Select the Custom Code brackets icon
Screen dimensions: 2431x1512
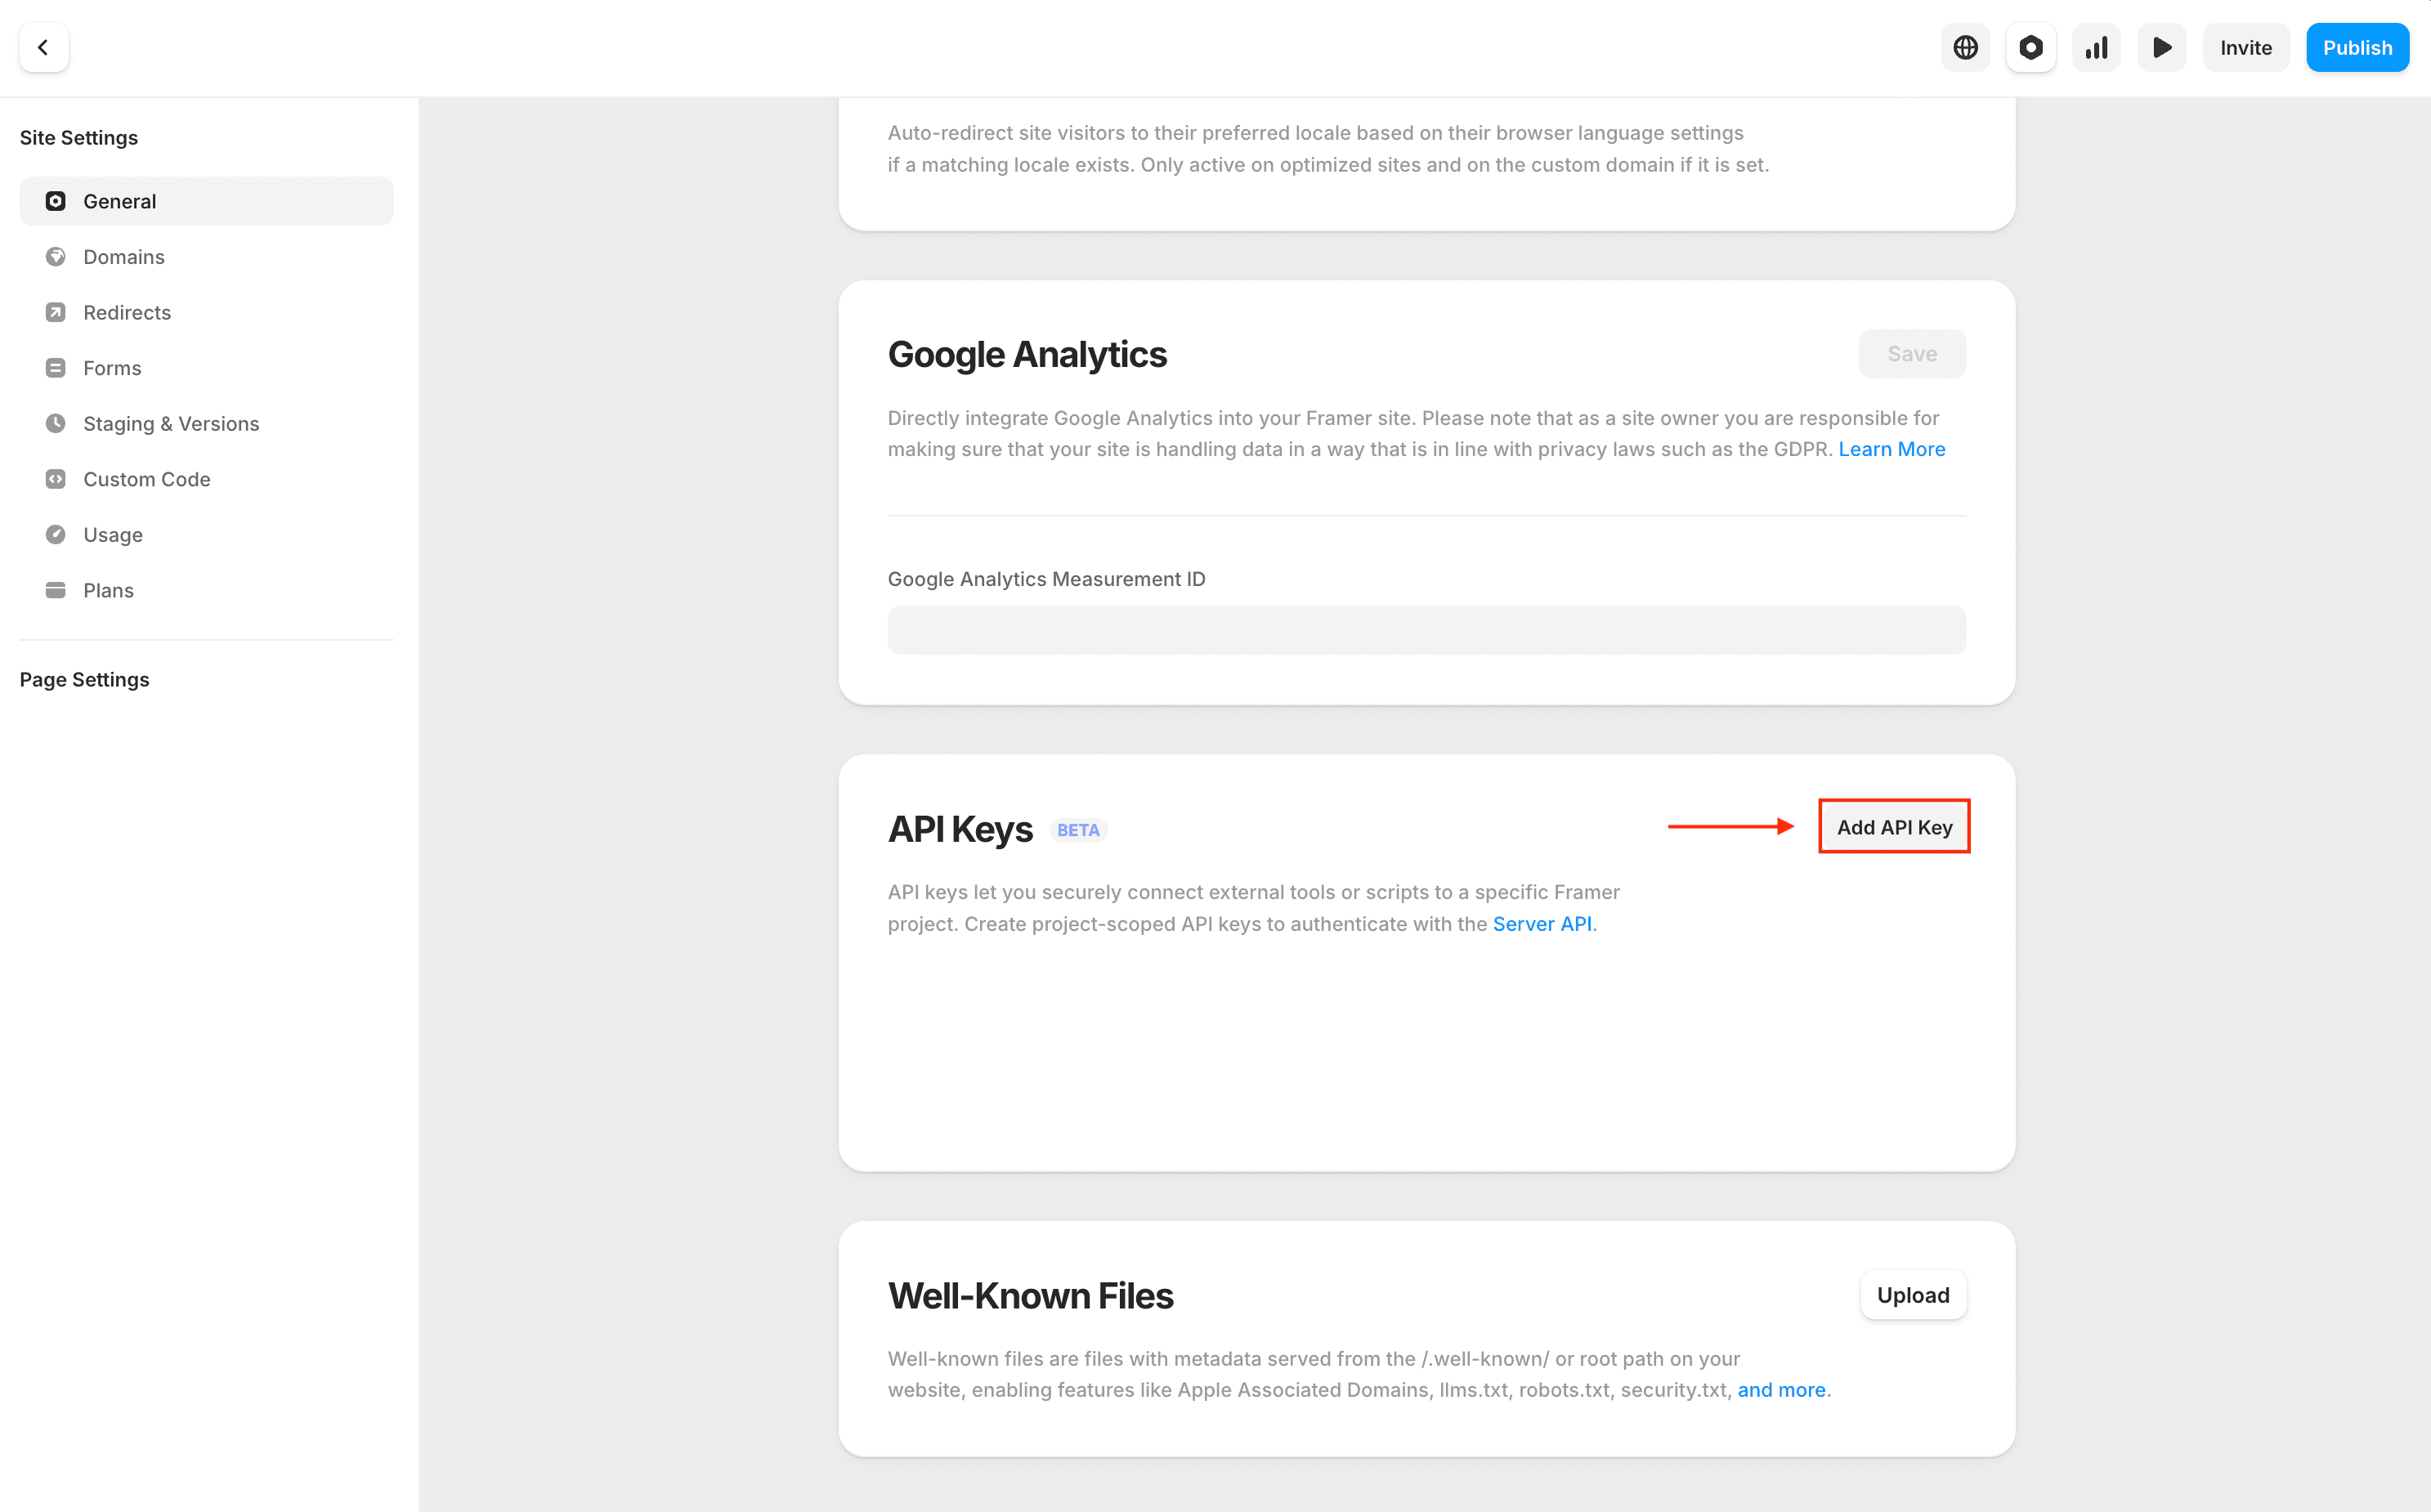55,478
